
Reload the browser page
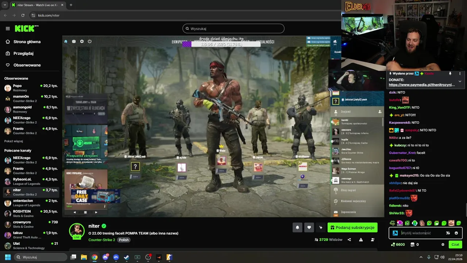pyautogui.click(x=23, y=15)
